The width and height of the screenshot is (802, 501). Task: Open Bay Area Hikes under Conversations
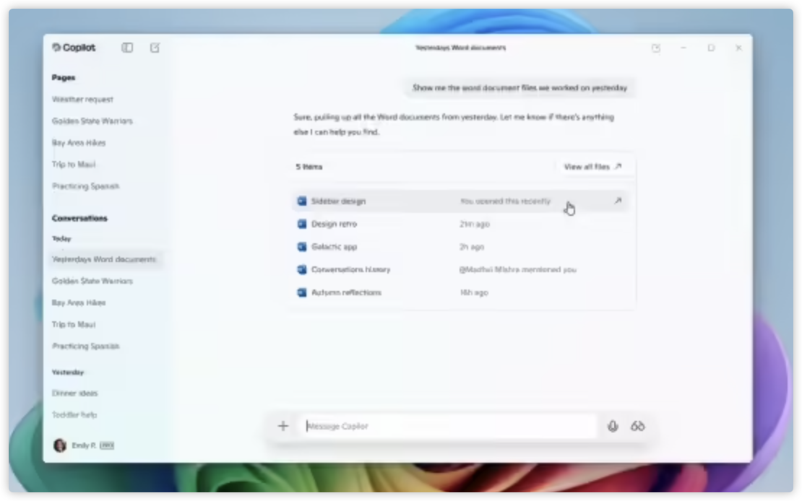tap(79, 302)
